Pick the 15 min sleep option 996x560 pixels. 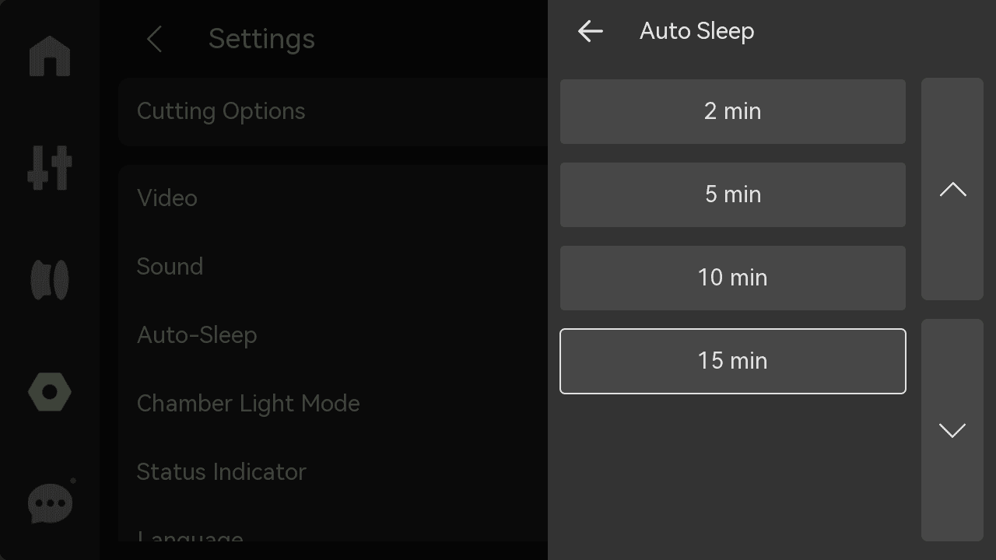(x=733, y=361)
